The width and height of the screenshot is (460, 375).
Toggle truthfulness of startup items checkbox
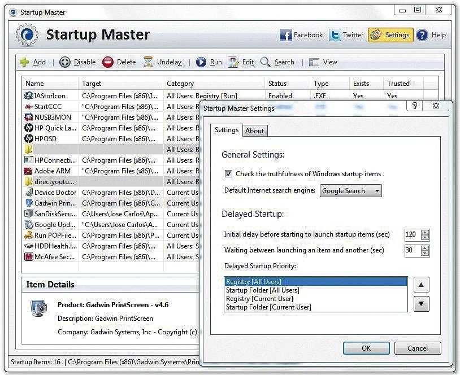[228, 173]
